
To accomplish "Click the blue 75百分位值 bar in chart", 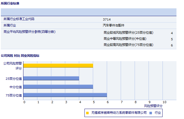I will tap(65, 95).
